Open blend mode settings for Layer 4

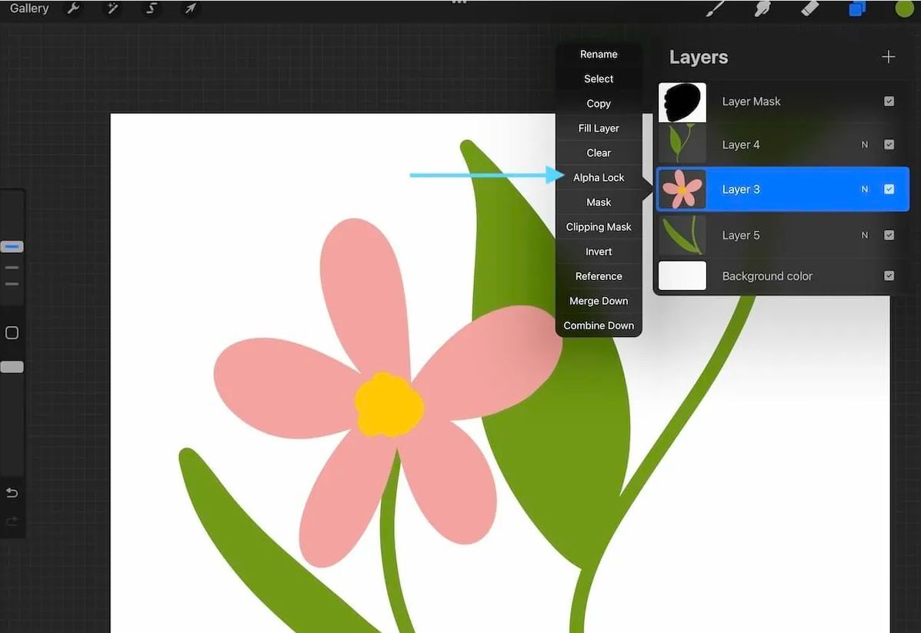pyautogui.click(x=863, y=144)
